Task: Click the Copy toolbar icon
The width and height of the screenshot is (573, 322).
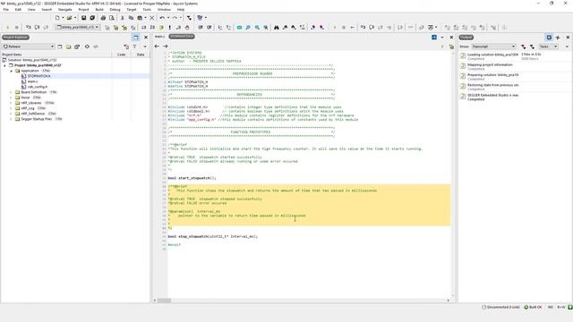Action: (131, 18)
